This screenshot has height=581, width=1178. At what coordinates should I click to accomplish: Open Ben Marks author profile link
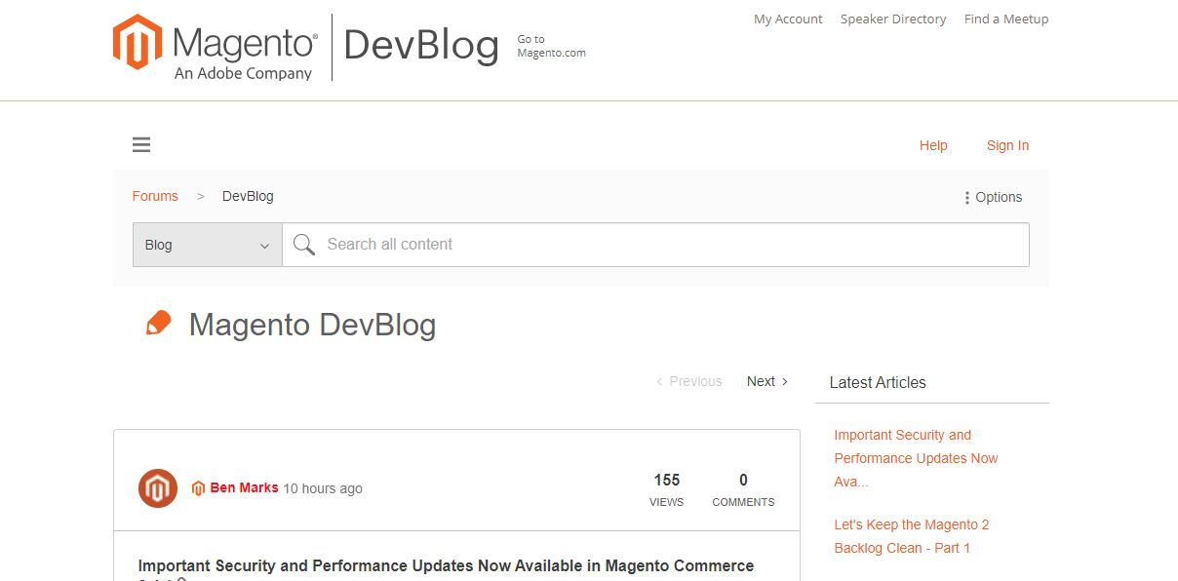pos(244,487)
